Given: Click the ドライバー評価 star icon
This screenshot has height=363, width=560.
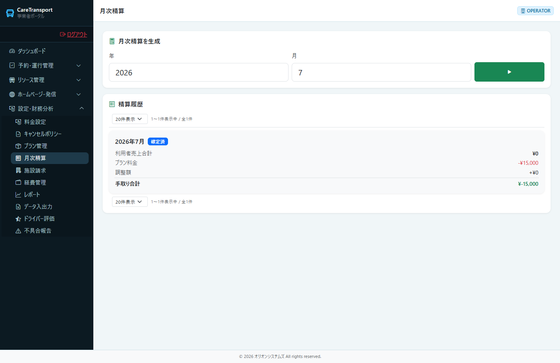Looking at the screenshot, I should tap(18, 219).
